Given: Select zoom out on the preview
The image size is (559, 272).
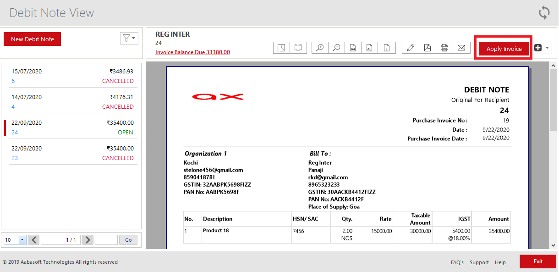Looking at the screenshot, I should pyautogui.click(x=336, y=47).
